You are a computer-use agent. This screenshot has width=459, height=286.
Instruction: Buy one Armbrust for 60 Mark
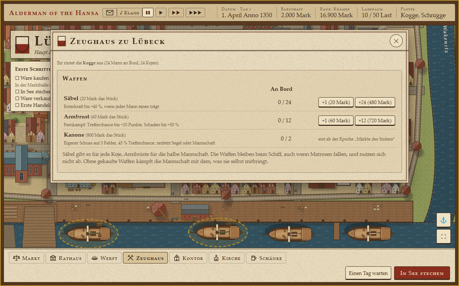pos(336,121)
